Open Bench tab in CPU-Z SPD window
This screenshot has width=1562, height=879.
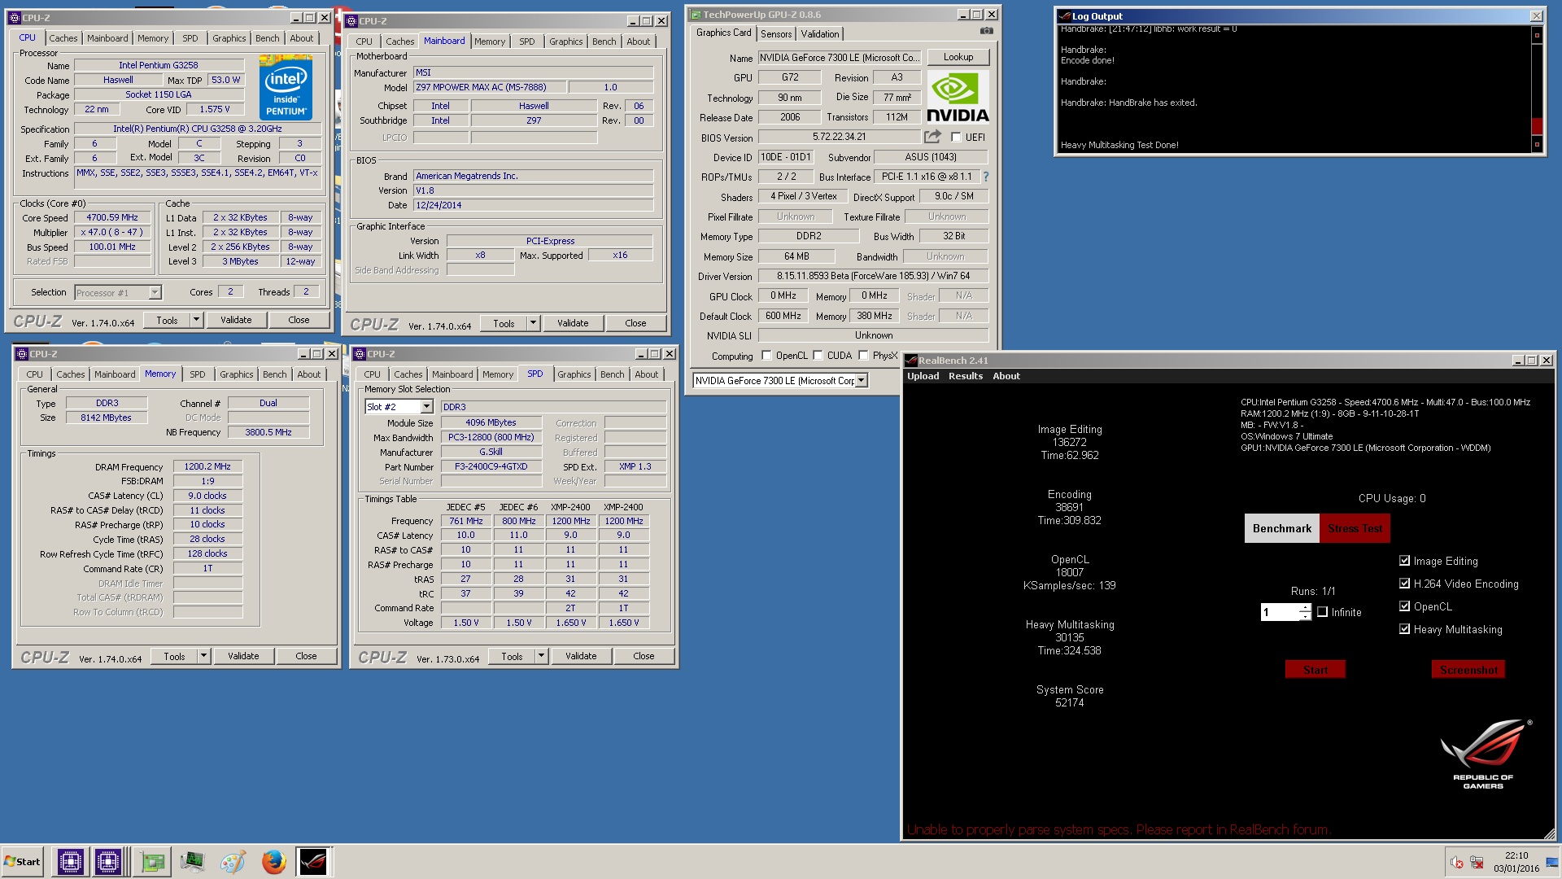pyautogui.click(x=613, y=374)
